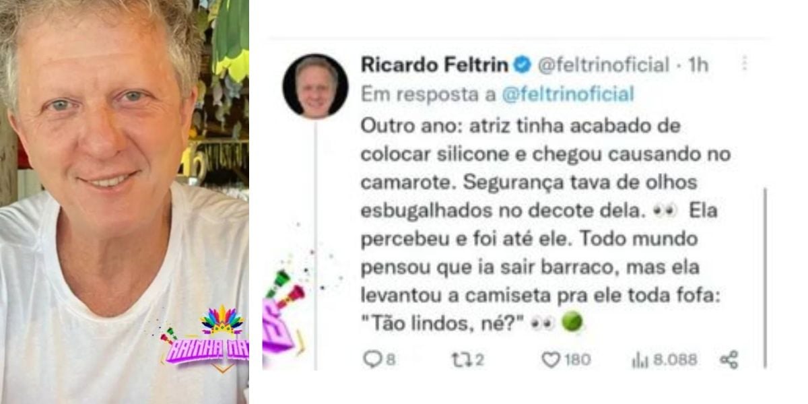This screenshot has height=404, width=808.
Task: Click the blue verified badge
Action: pyautogui.click(x=523, y=65)
